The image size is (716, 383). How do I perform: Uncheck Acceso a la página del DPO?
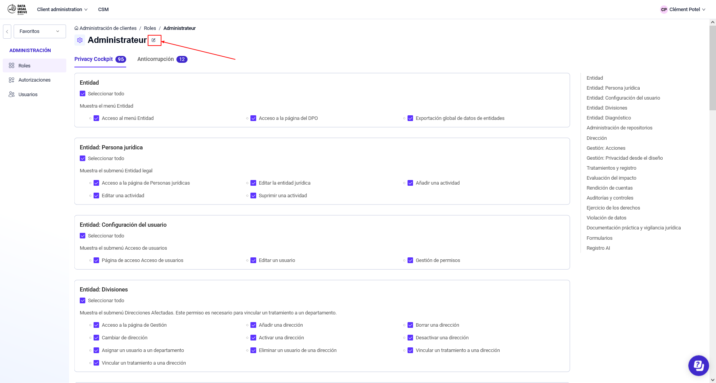tap(253, 118)
